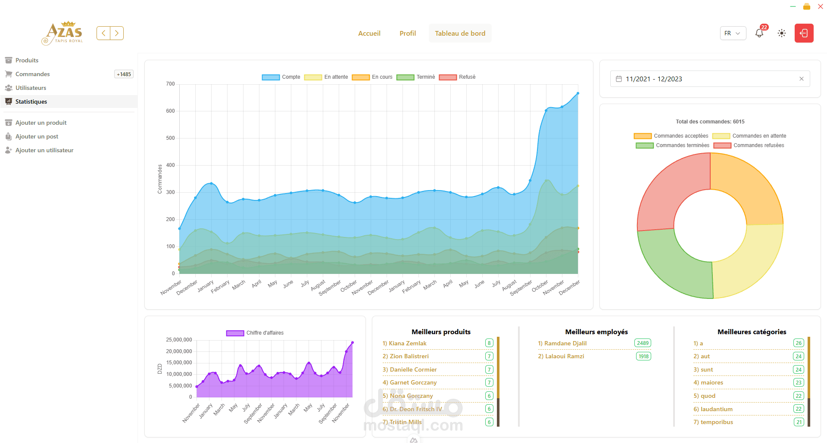Image resolution: width=827 pixels, height=443 pixels.
Task: Open the Accueil tab
Action: pos(369,33)
